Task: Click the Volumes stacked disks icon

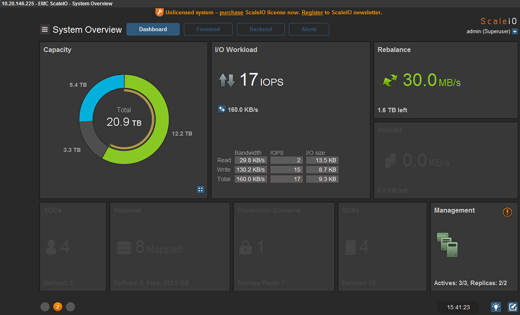Action: (124, 248)
